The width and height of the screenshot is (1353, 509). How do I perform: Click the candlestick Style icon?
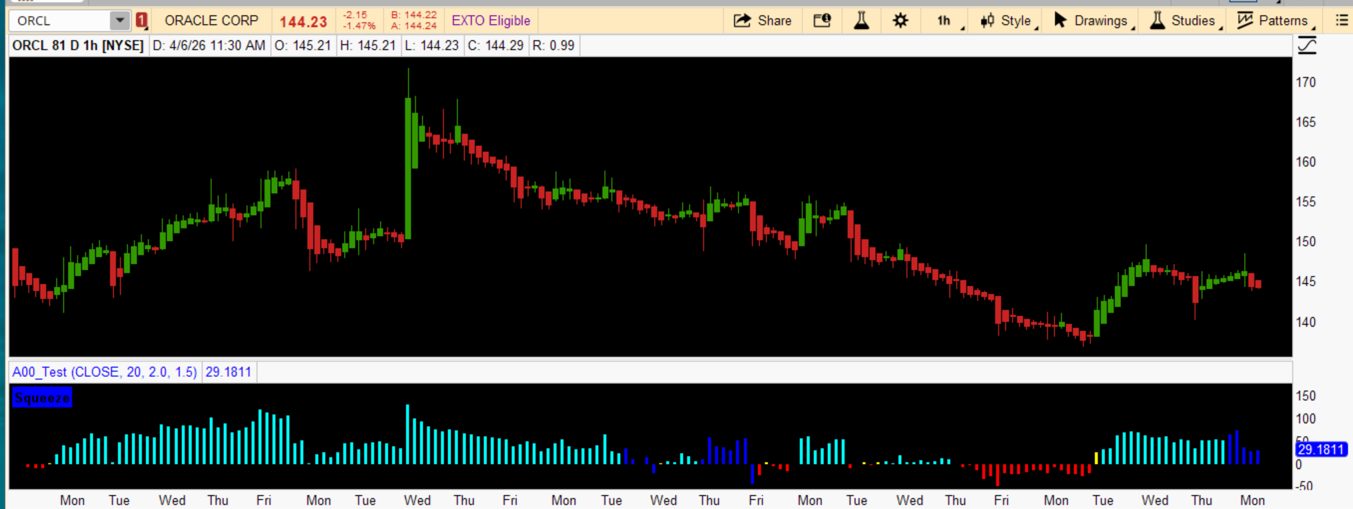[x=988, y=21]
